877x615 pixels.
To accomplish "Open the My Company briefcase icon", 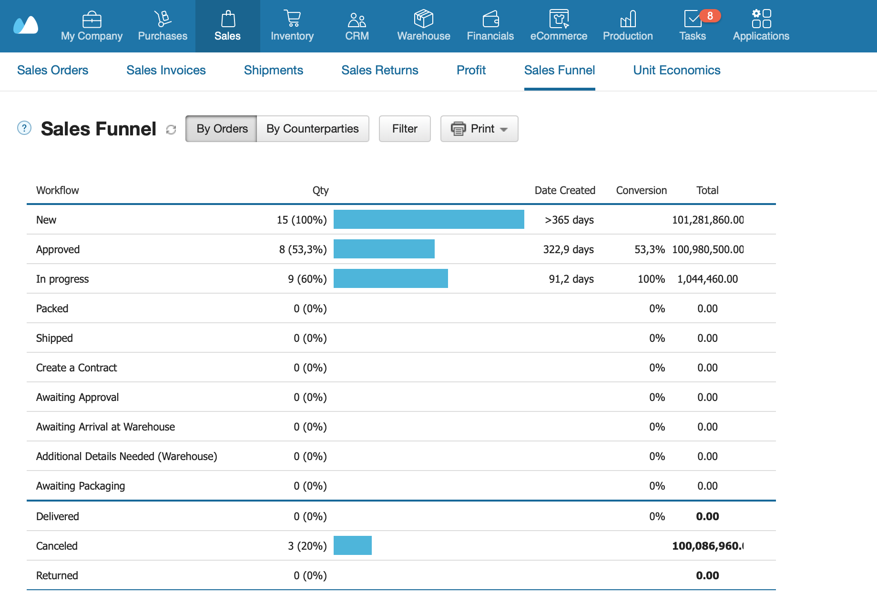I will (x=92, y=20).
